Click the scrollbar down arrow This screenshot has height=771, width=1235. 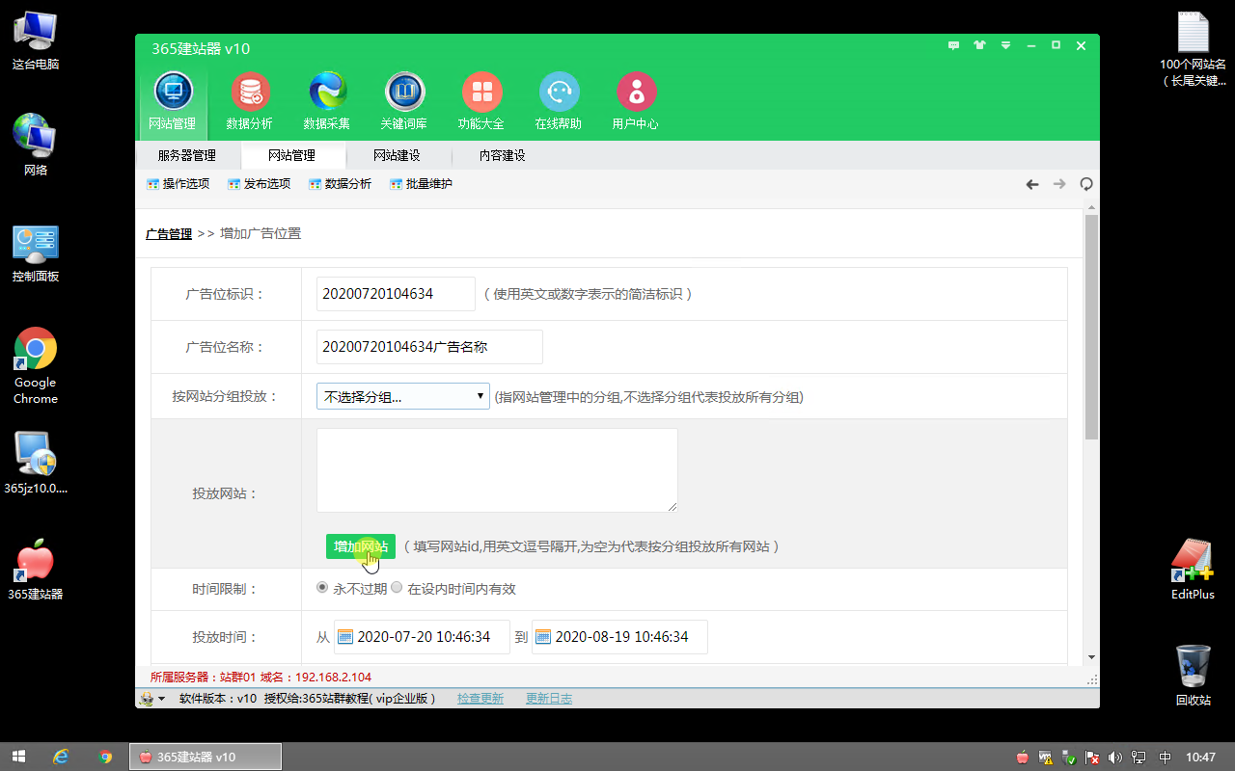[1091, 657]
